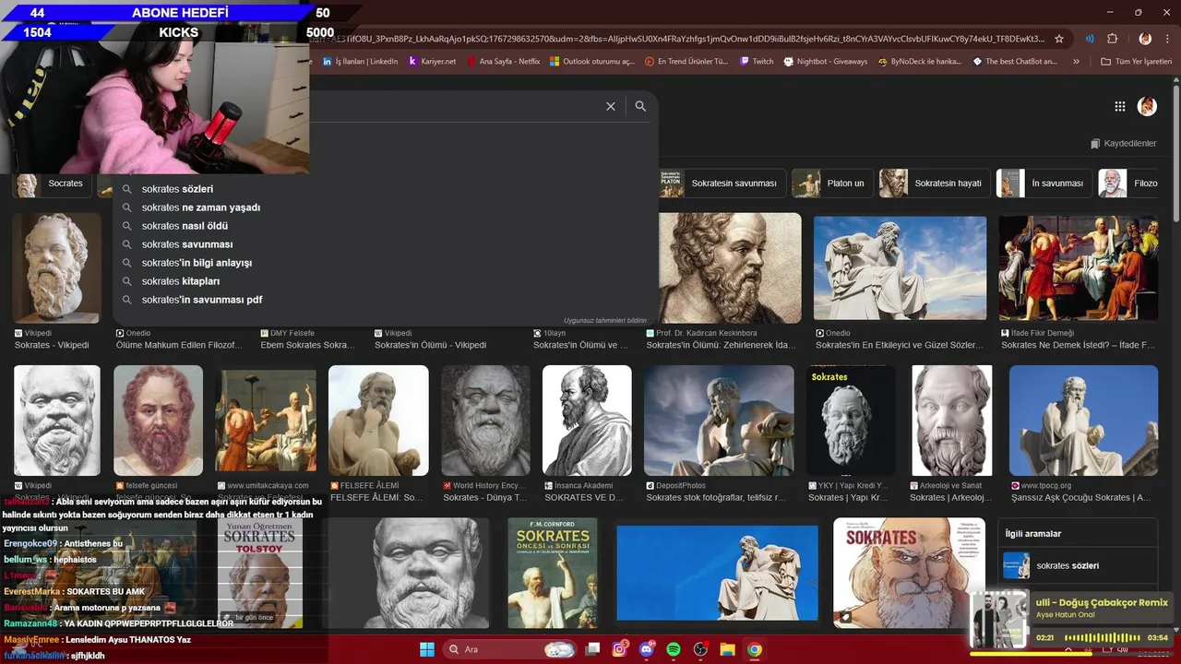Open the FELSEFE ÂLEMİ seated statue image

point(378,421)
